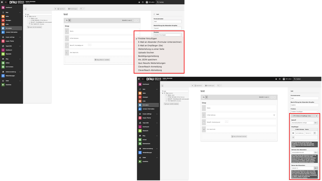Collapse the E-Mail an Empfänger finisher panel
The width and height of the screenshot is (322, 181).
tap(292, 116)
